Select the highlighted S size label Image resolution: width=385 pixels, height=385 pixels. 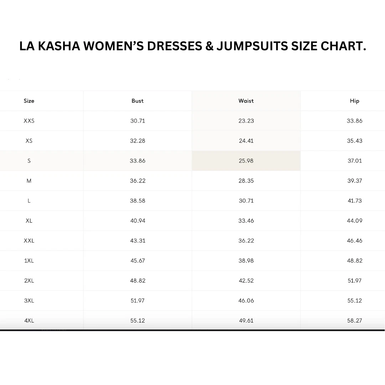pos(29,161)
